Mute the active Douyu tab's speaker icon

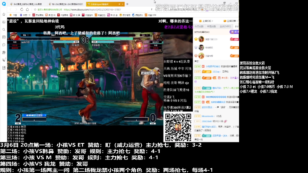click(x=119, y=4)
